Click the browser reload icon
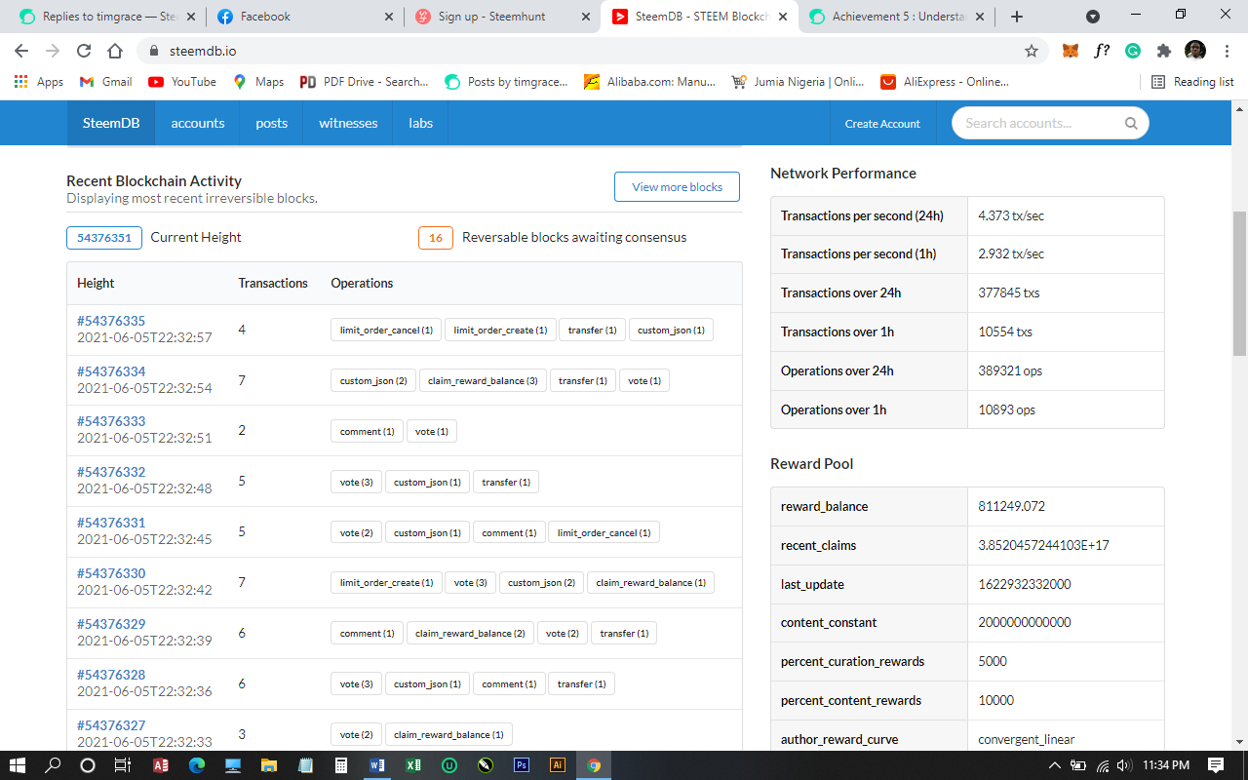 [84, 51]
